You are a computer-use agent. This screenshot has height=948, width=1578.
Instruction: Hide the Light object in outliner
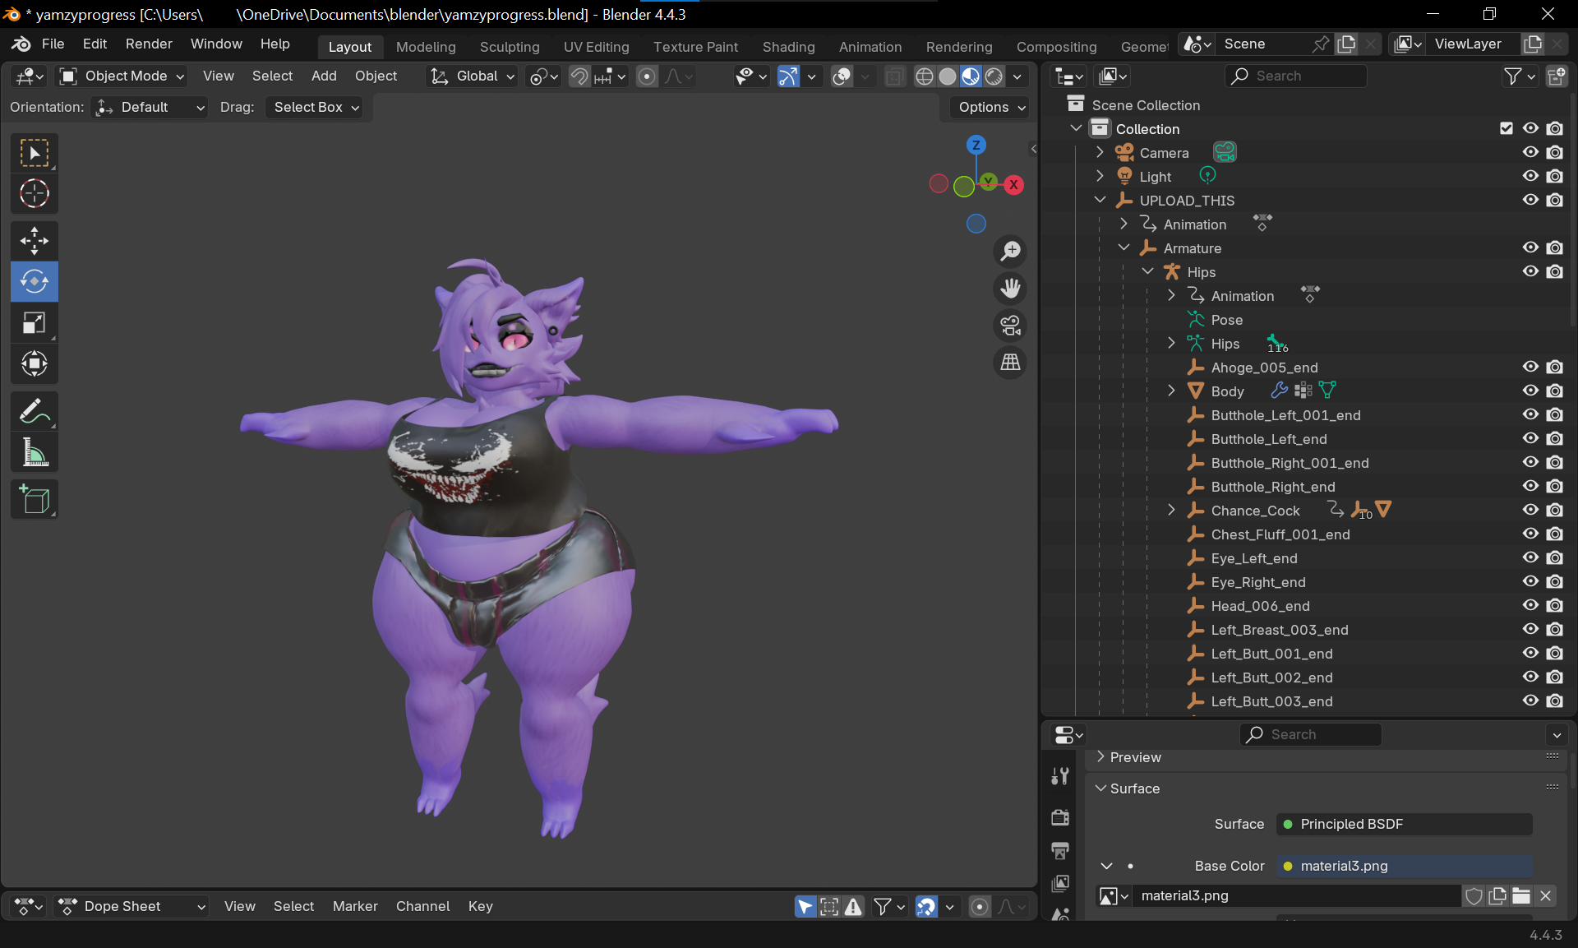coord(1530,176)
